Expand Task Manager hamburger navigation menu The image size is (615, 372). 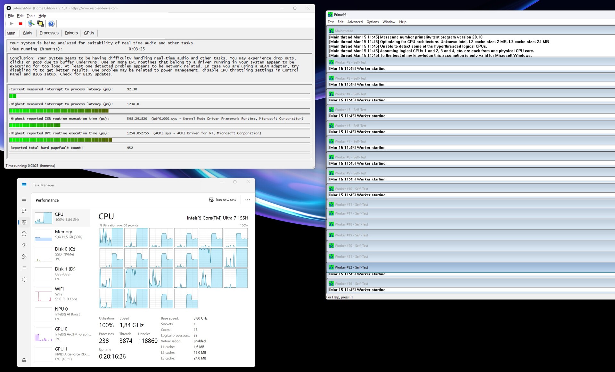pos(24,199)
